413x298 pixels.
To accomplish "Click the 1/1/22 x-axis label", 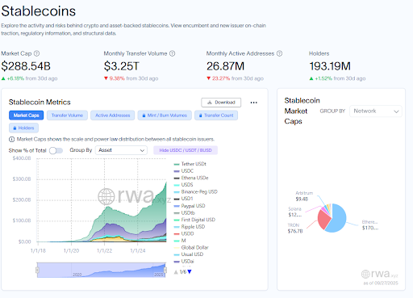I will (104, 250).
